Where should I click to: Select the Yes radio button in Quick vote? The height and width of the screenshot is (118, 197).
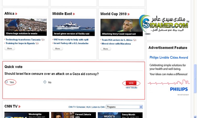coord(7,82)
